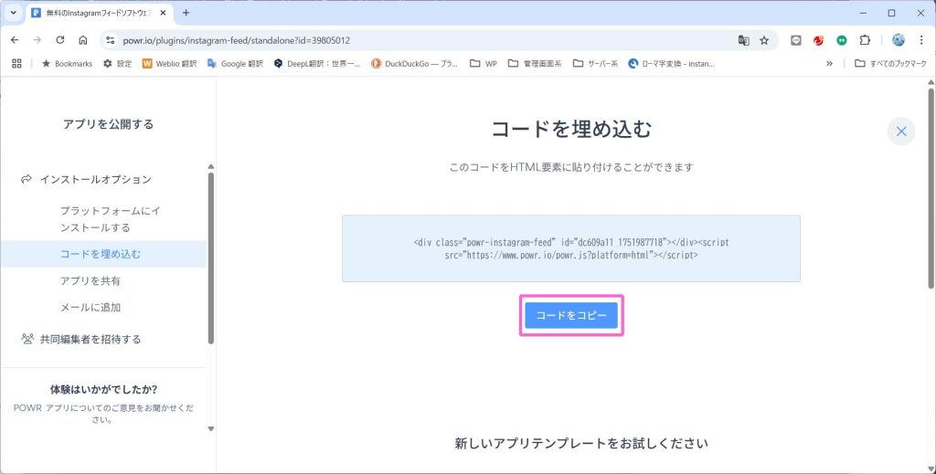The width and height of the screenshot is (936, 474).
Task: Choose メールに追加 sidebar item
Action: tap(90, 308)
